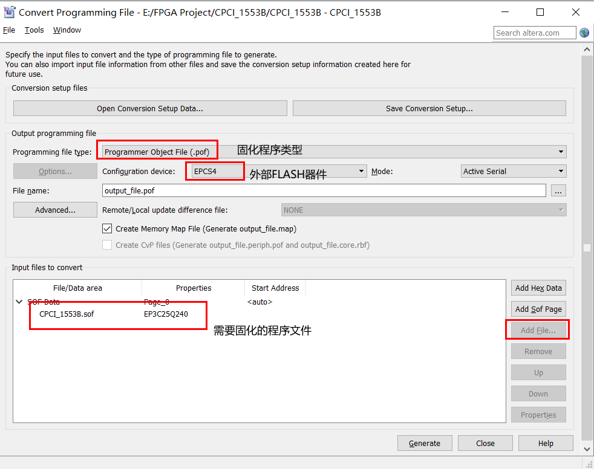Click the Add File button
This screenshot has height=469, width=594.
538,329
